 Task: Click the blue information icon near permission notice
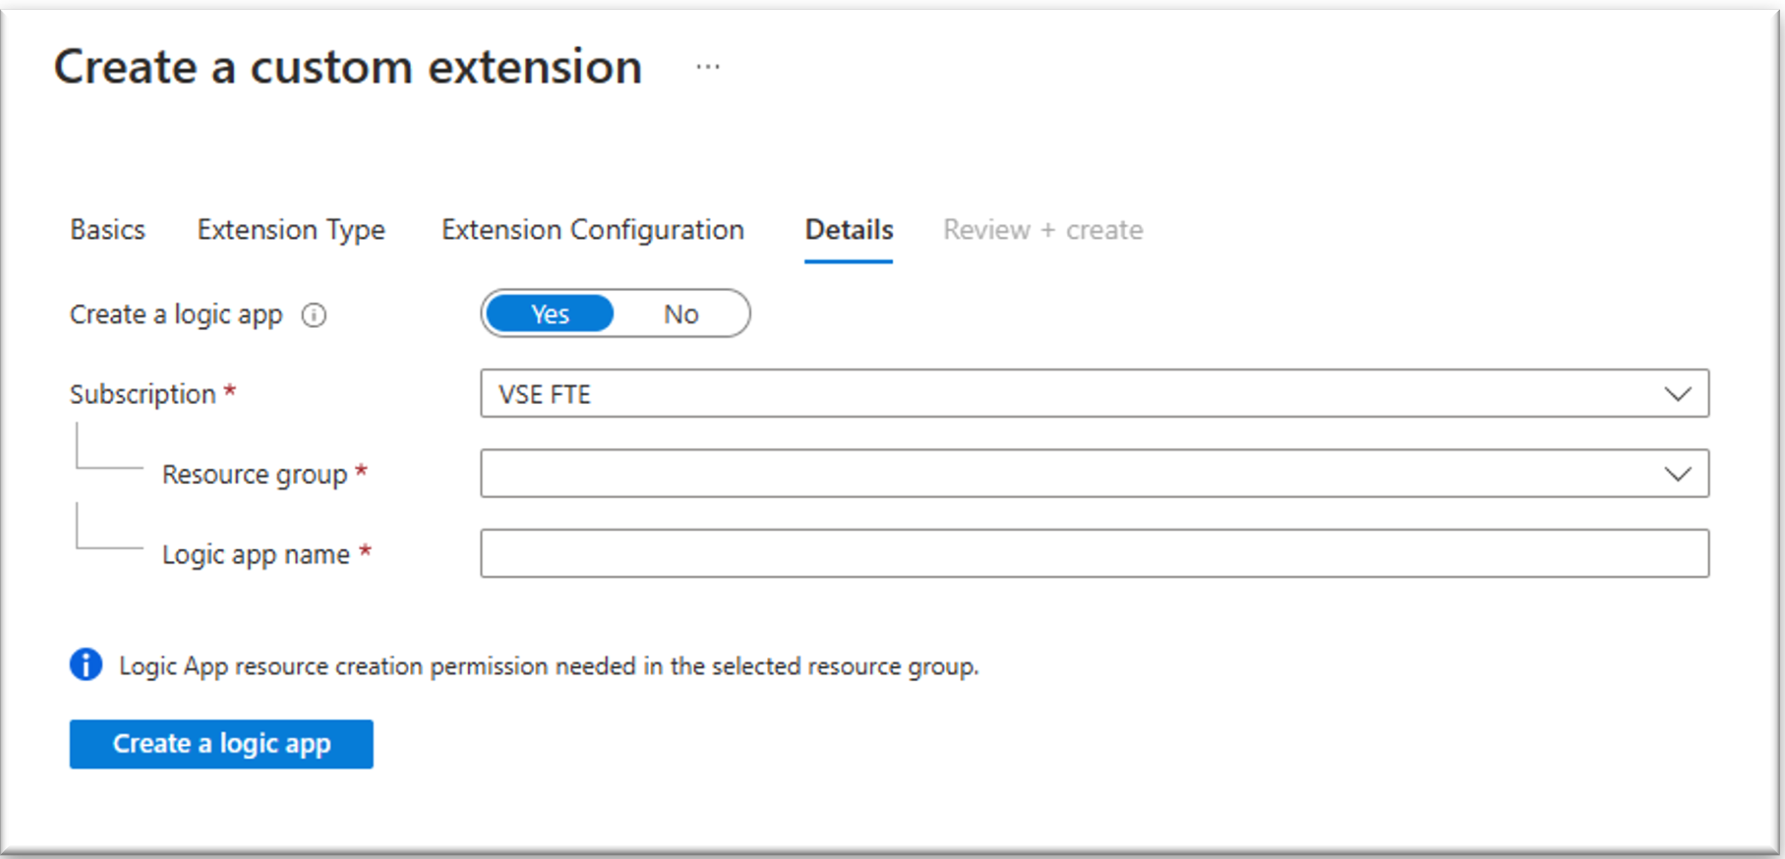(86, 665)
